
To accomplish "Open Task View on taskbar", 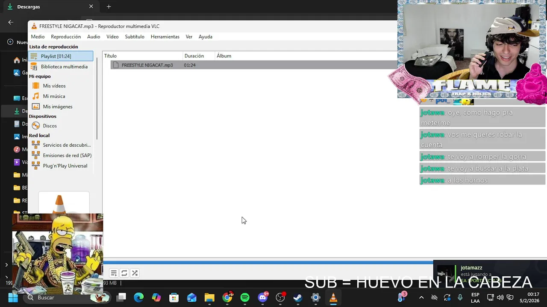I will click(122, 298).
